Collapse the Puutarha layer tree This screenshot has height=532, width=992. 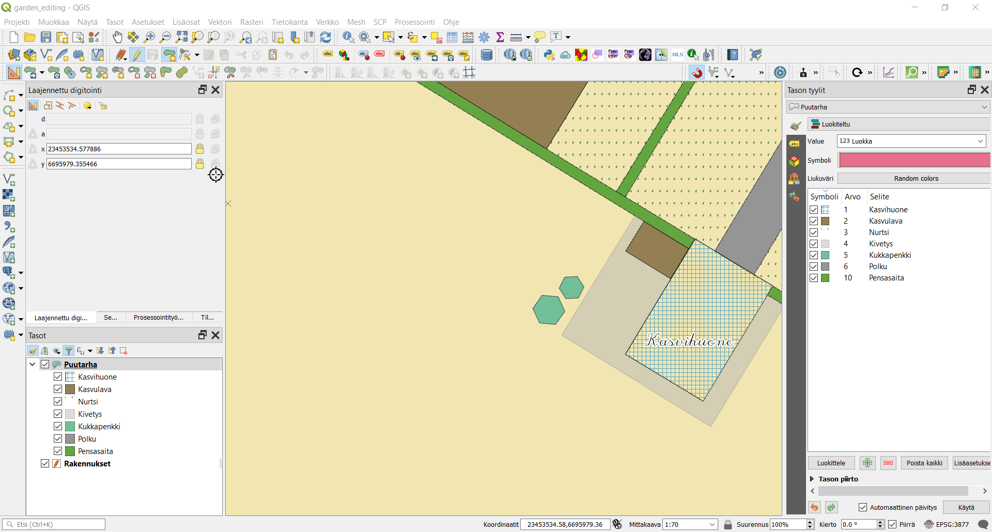click(x=33, y=365)
